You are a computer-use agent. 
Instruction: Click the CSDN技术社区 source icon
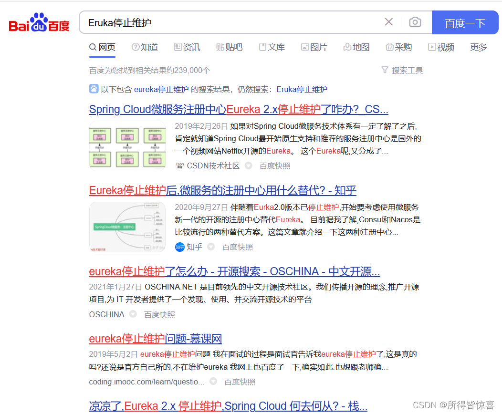180,165
